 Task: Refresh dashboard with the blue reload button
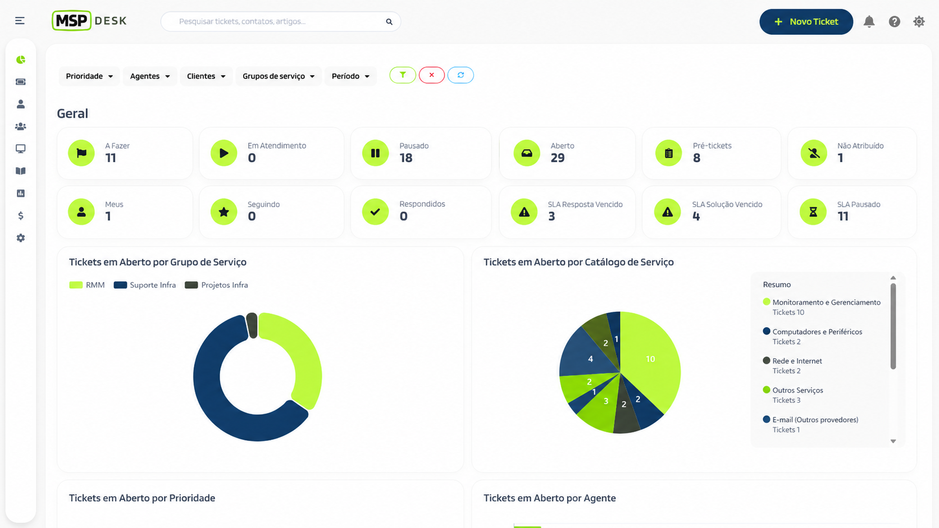click(461, 75)
